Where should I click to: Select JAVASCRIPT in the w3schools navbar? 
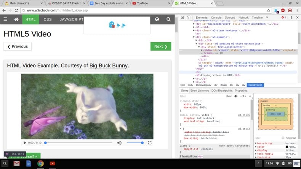coord(71,19)
